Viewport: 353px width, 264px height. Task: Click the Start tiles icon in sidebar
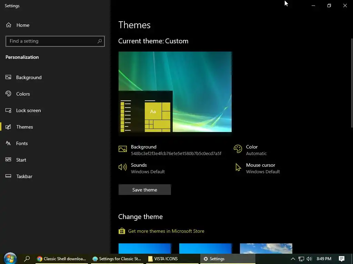click(x=8, y=159)
